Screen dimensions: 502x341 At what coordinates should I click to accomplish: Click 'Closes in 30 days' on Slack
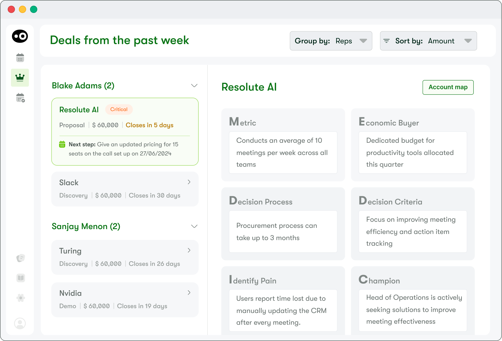tap(154, 195)
